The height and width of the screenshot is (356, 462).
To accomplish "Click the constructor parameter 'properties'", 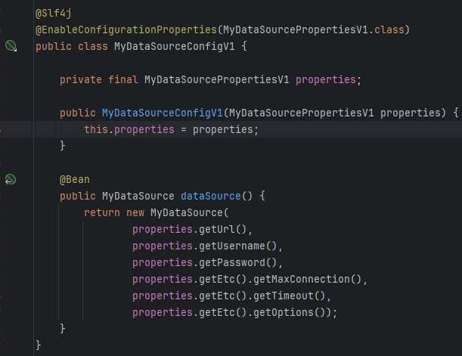I will pyautogui.click(x=410, y=113).
